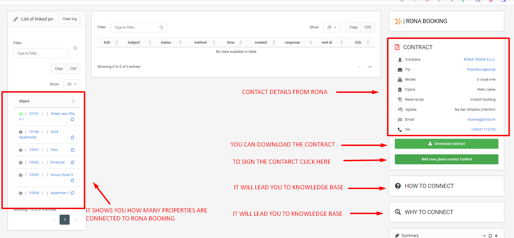Click Copy button in left panel
514x238 pixels.
point(59,69)
